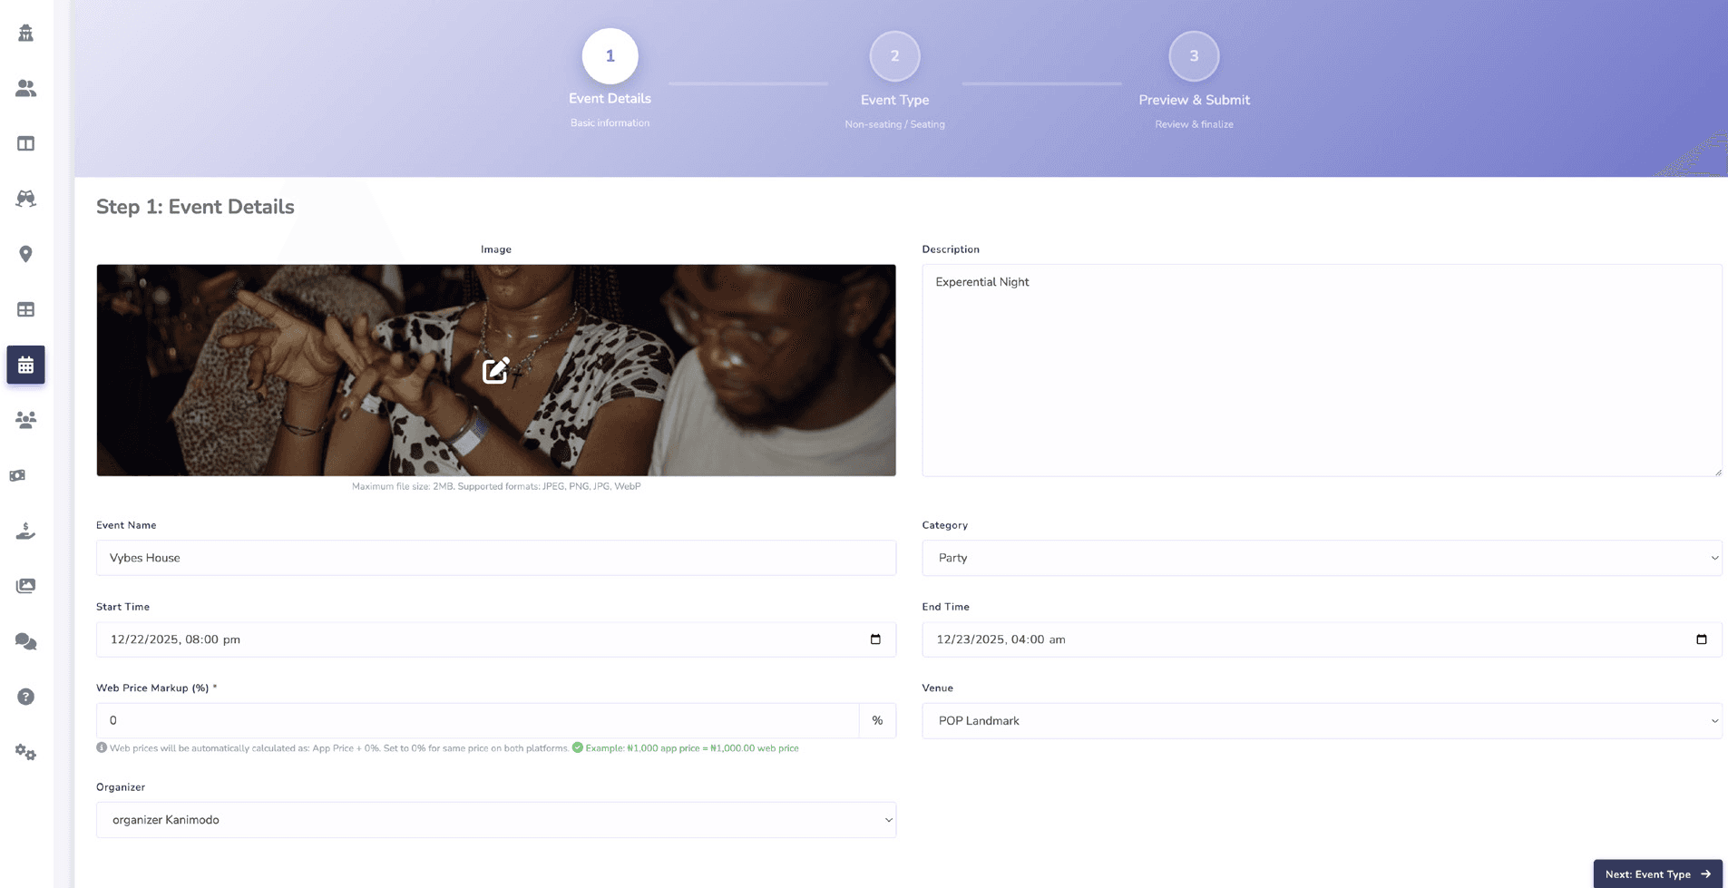Open Start Time calendar picker icon

pos(875,639)
